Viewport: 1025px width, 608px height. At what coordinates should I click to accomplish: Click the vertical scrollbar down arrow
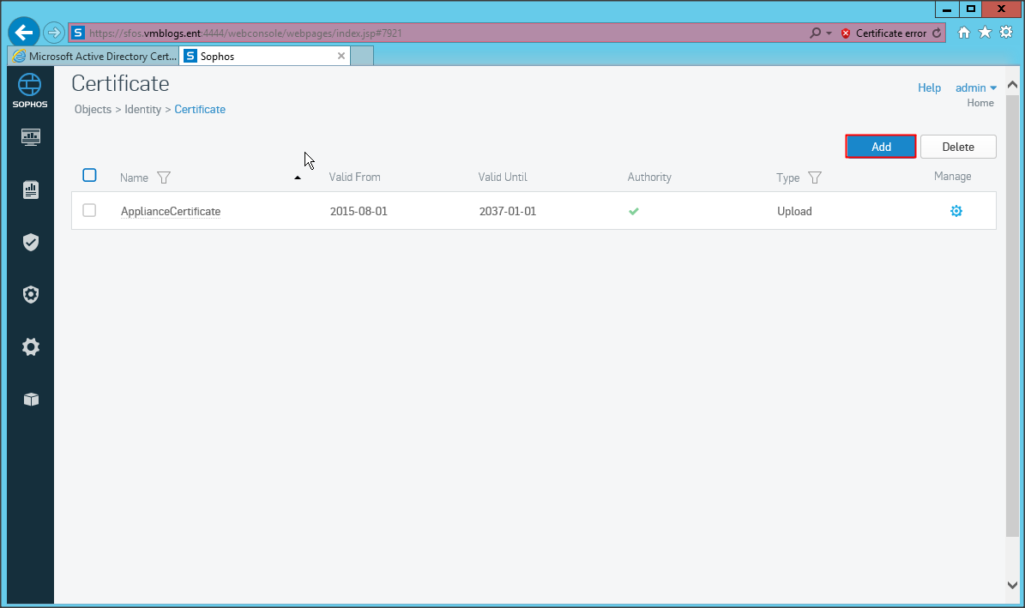pyautogui.click(x=1012, y=585)
